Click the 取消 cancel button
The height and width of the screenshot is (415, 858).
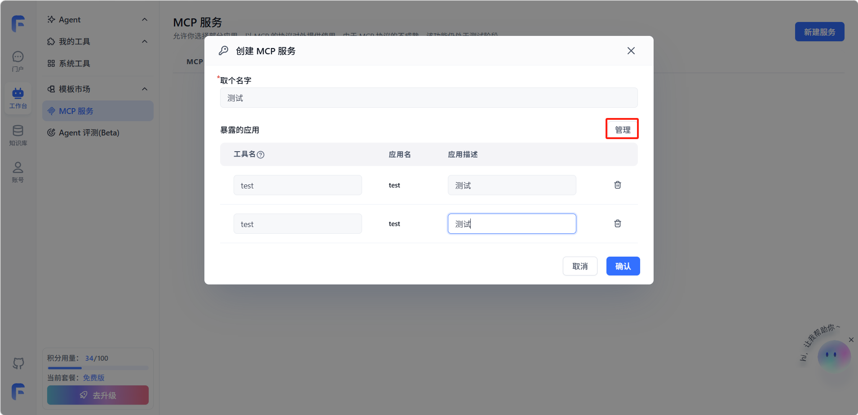coord(580,266)
